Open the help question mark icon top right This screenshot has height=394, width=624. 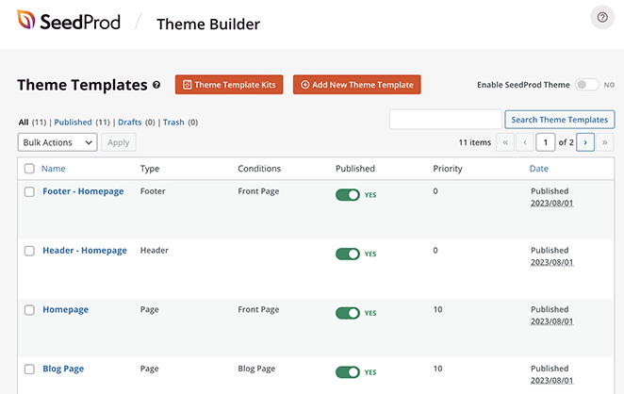point(602,17)
